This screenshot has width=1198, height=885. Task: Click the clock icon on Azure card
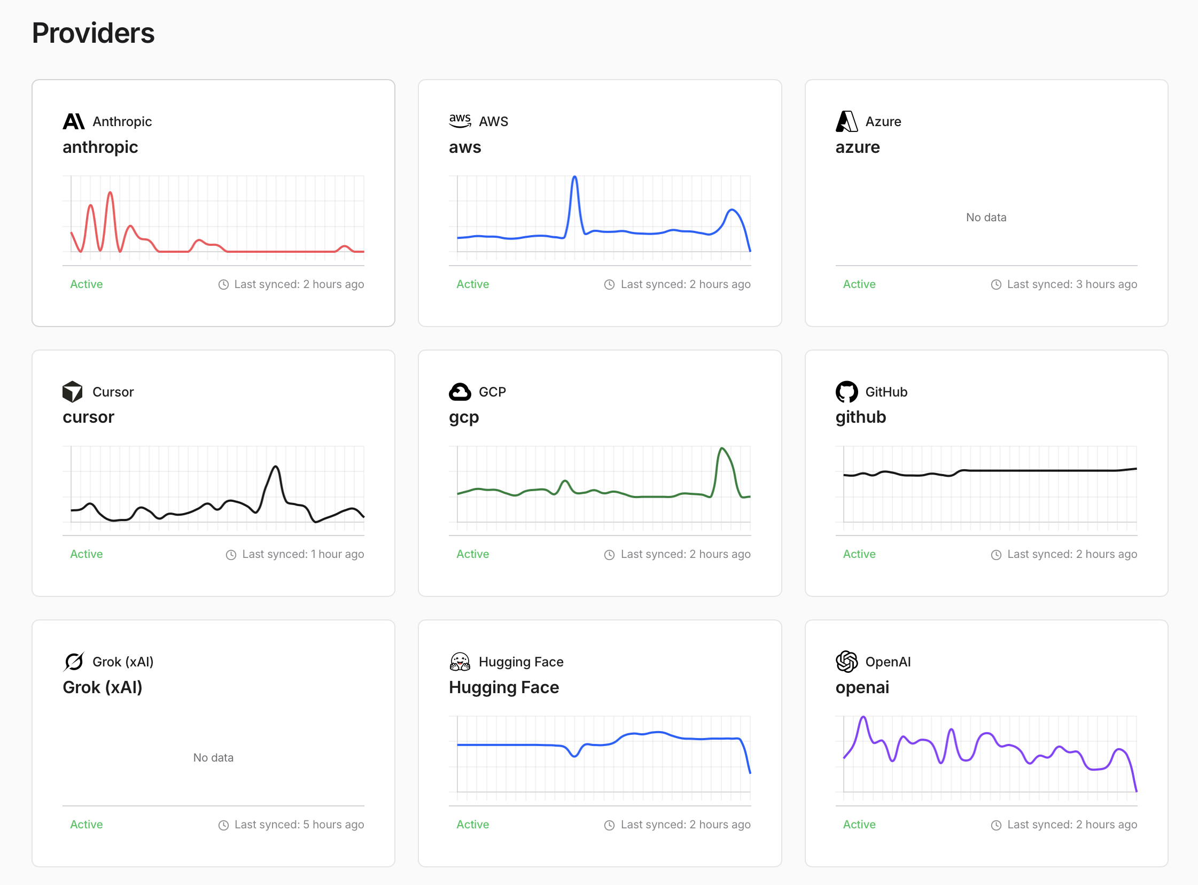(x=995, y=284)
